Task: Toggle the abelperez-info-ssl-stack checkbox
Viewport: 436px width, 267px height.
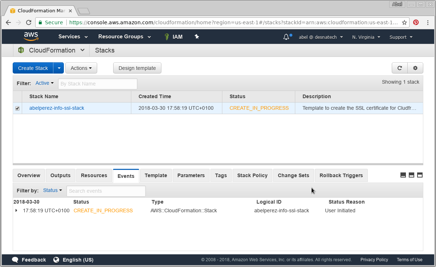Action: [x=17, y=108]
